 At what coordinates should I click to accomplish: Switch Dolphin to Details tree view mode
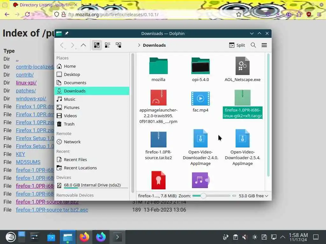[118, 45]
